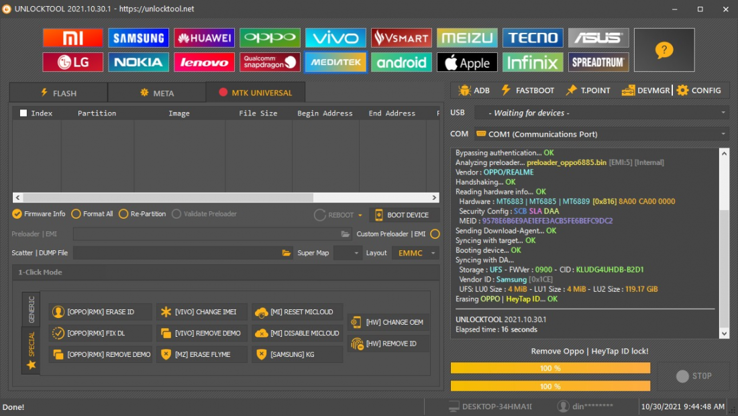738x416 pixels.
Task: Run [MI] RESET MICLOUD
Action: click(x=297, y=311)
